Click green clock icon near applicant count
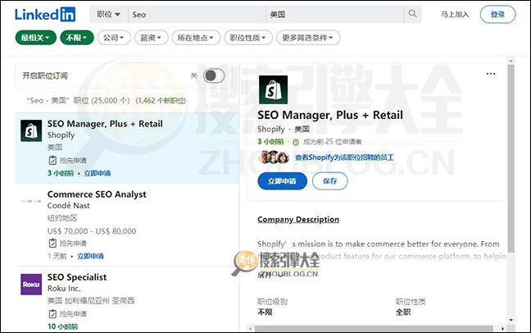Image resolution: width=531 pixels, height=333 pixels. point(296,142)
